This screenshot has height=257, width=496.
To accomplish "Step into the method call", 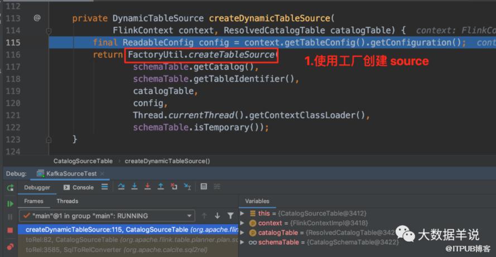I will pyautogui.click(x=134, y=187).
